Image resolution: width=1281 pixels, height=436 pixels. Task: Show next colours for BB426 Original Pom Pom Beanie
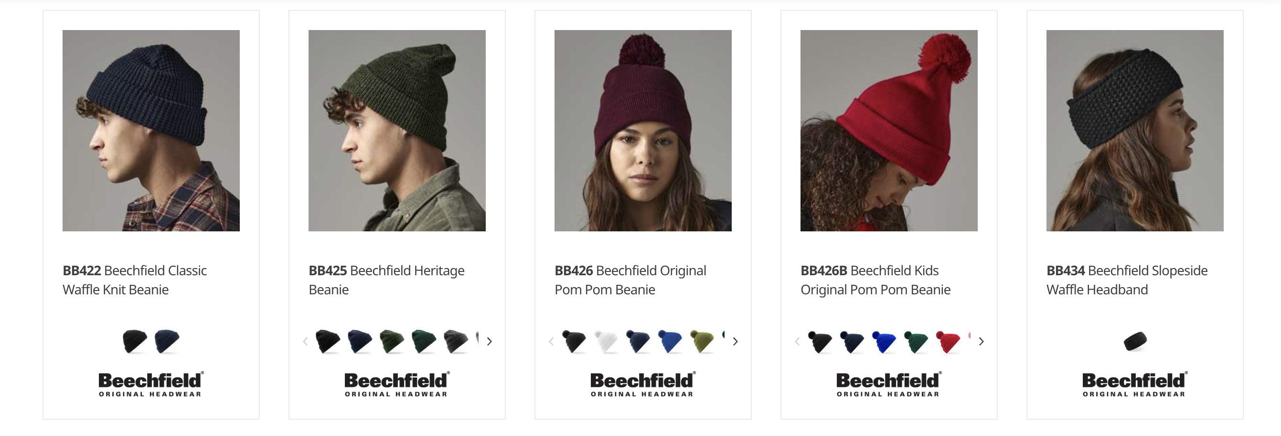tap(735, 341)
